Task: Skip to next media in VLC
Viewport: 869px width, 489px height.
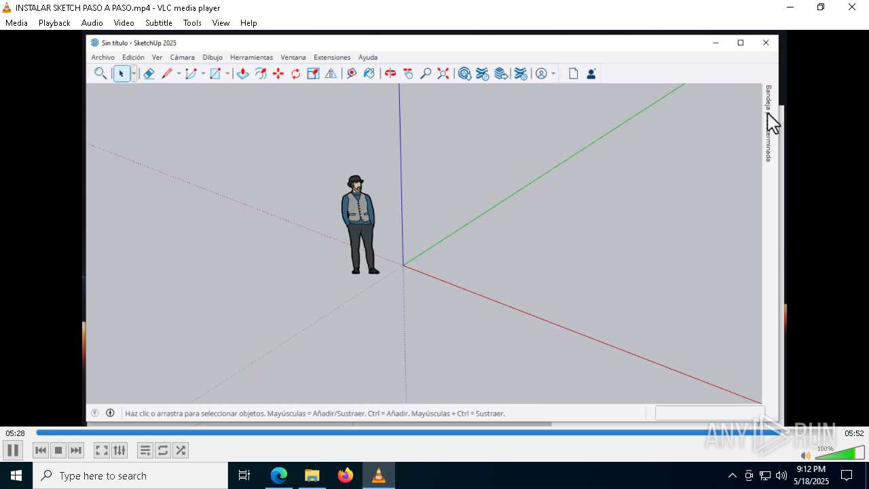Action: coord(76,450)
